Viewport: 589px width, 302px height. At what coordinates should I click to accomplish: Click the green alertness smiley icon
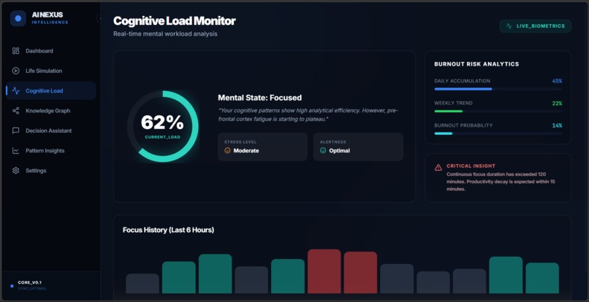[x=323, y=150]
